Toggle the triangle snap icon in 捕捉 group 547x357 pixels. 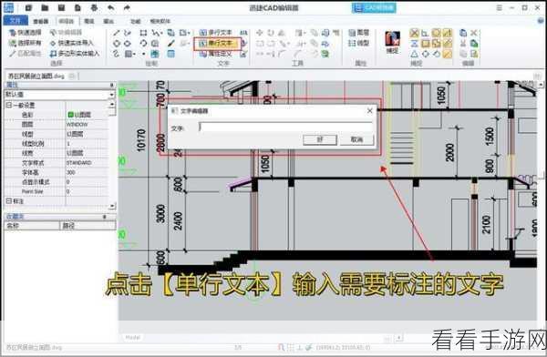pos(414,54)
